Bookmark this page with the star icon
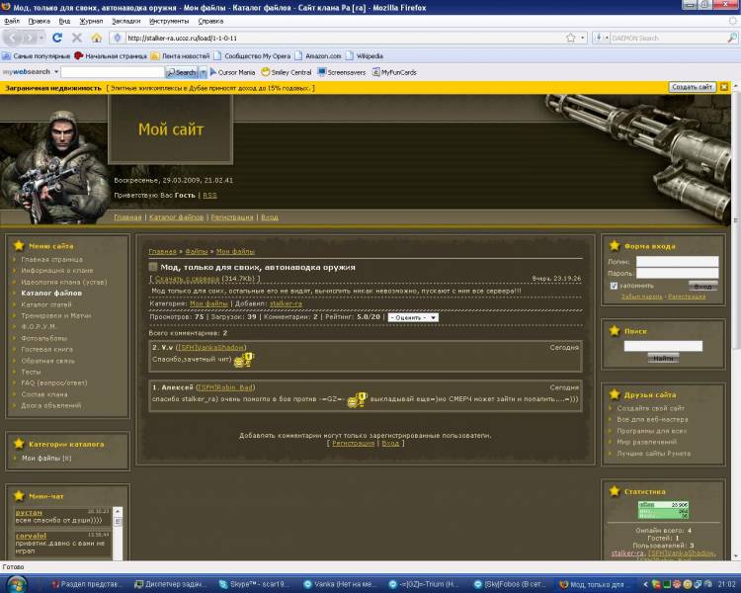Image resolution: width=741 pixels, height=593 pixels. [x=571, y=38]
